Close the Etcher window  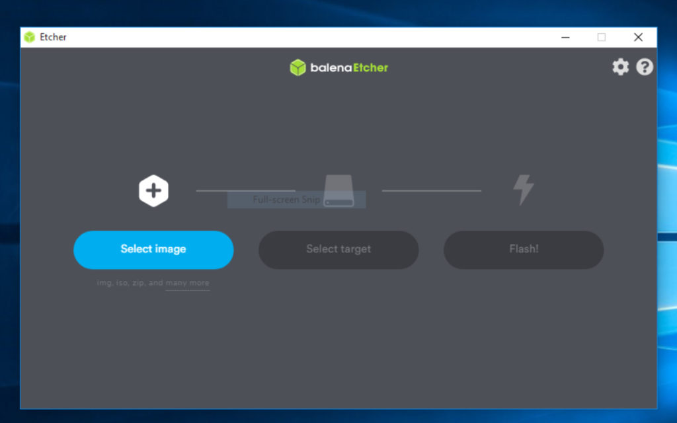(638, 37)
